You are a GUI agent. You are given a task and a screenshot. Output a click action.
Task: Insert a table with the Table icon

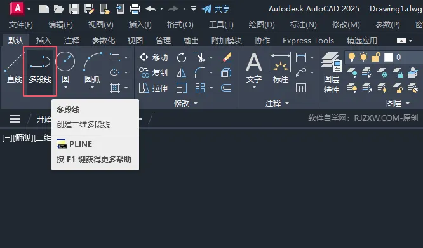(x=301, y=88)
